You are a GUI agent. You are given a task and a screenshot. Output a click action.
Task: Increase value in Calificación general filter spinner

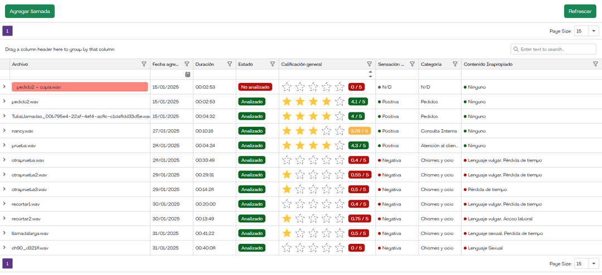(370, 72)
